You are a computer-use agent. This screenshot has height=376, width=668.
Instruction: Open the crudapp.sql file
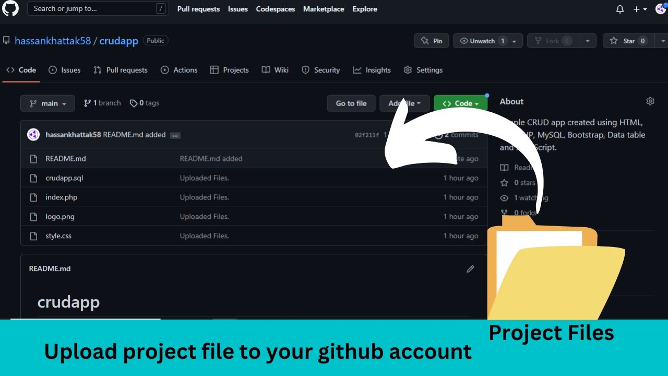click(64, 178)
